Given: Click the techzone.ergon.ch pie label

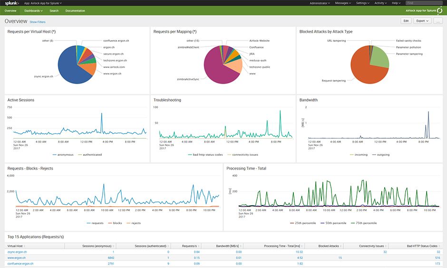Looking at the screenshot, I should pos(115,60).
